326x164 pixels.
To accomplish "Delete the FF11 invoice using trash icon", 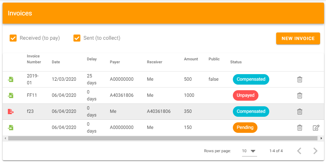I will (299, 95).
